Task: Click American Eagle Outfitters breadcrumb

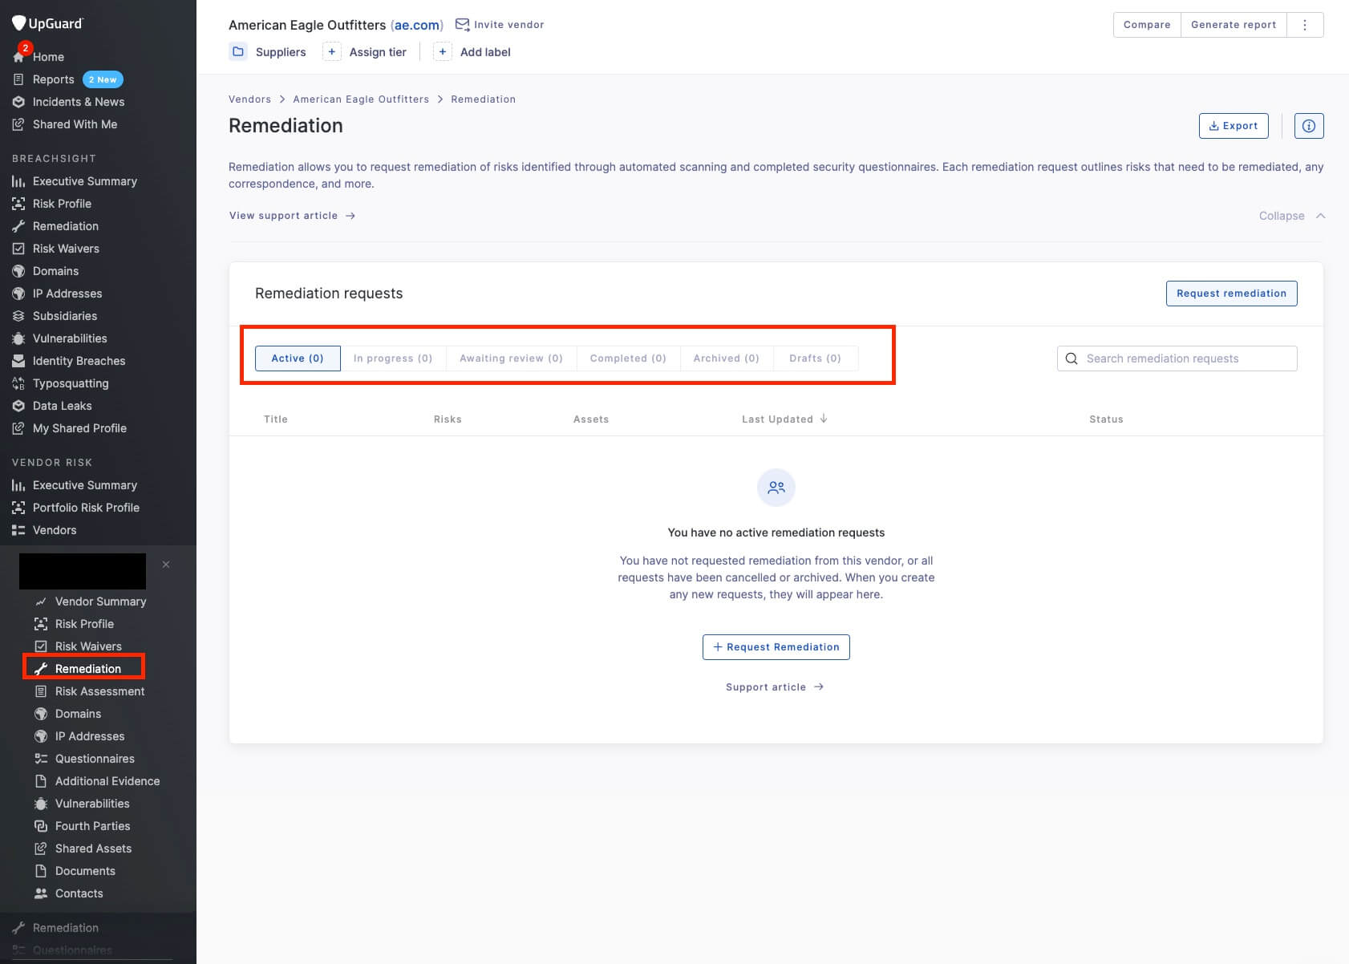Action: [361, 99]
